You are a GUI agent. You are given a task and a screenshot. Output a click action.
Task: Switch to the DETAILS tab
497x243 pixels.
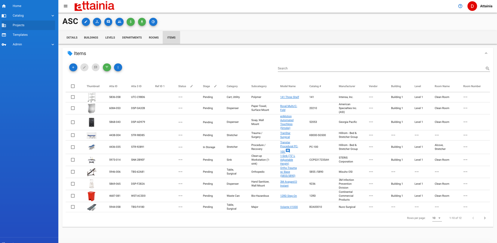point(72,38)
